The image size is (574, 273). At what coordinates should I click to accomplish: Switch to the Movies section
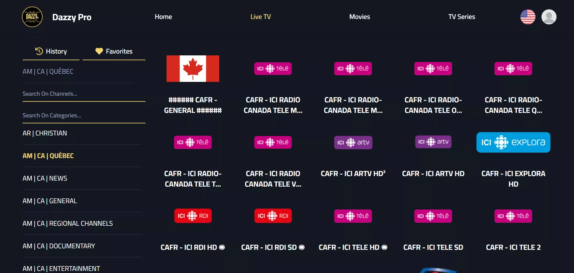(360, 17)
